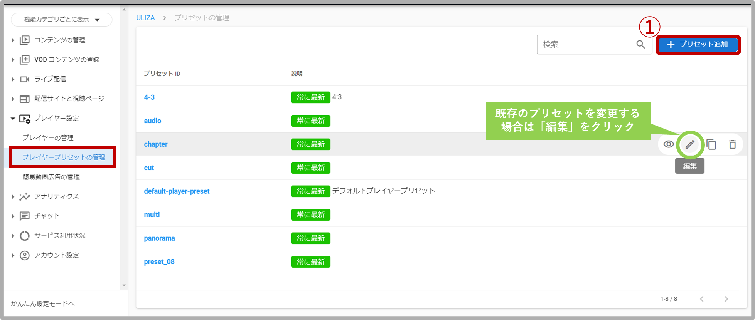Go to next page with right chevron

(x=726, y=299)
